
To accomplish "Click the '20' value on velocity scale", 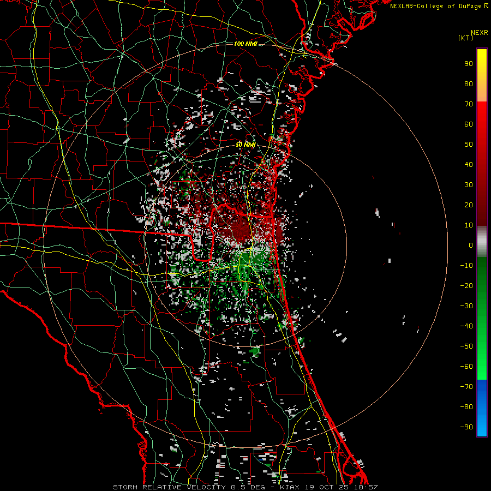I will tap(469, 205).
